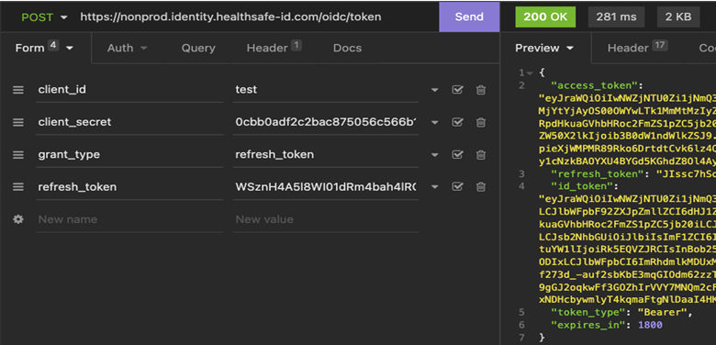Click the drag handle for client_secret row

(x=18, y=122)
